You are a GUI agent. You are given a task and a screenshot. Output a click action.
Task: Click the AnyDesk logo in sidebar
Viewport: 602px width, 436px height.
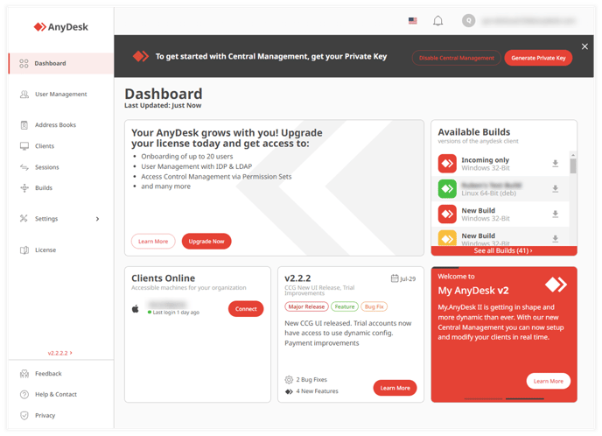pyautogui.click(x=60, y=27)
